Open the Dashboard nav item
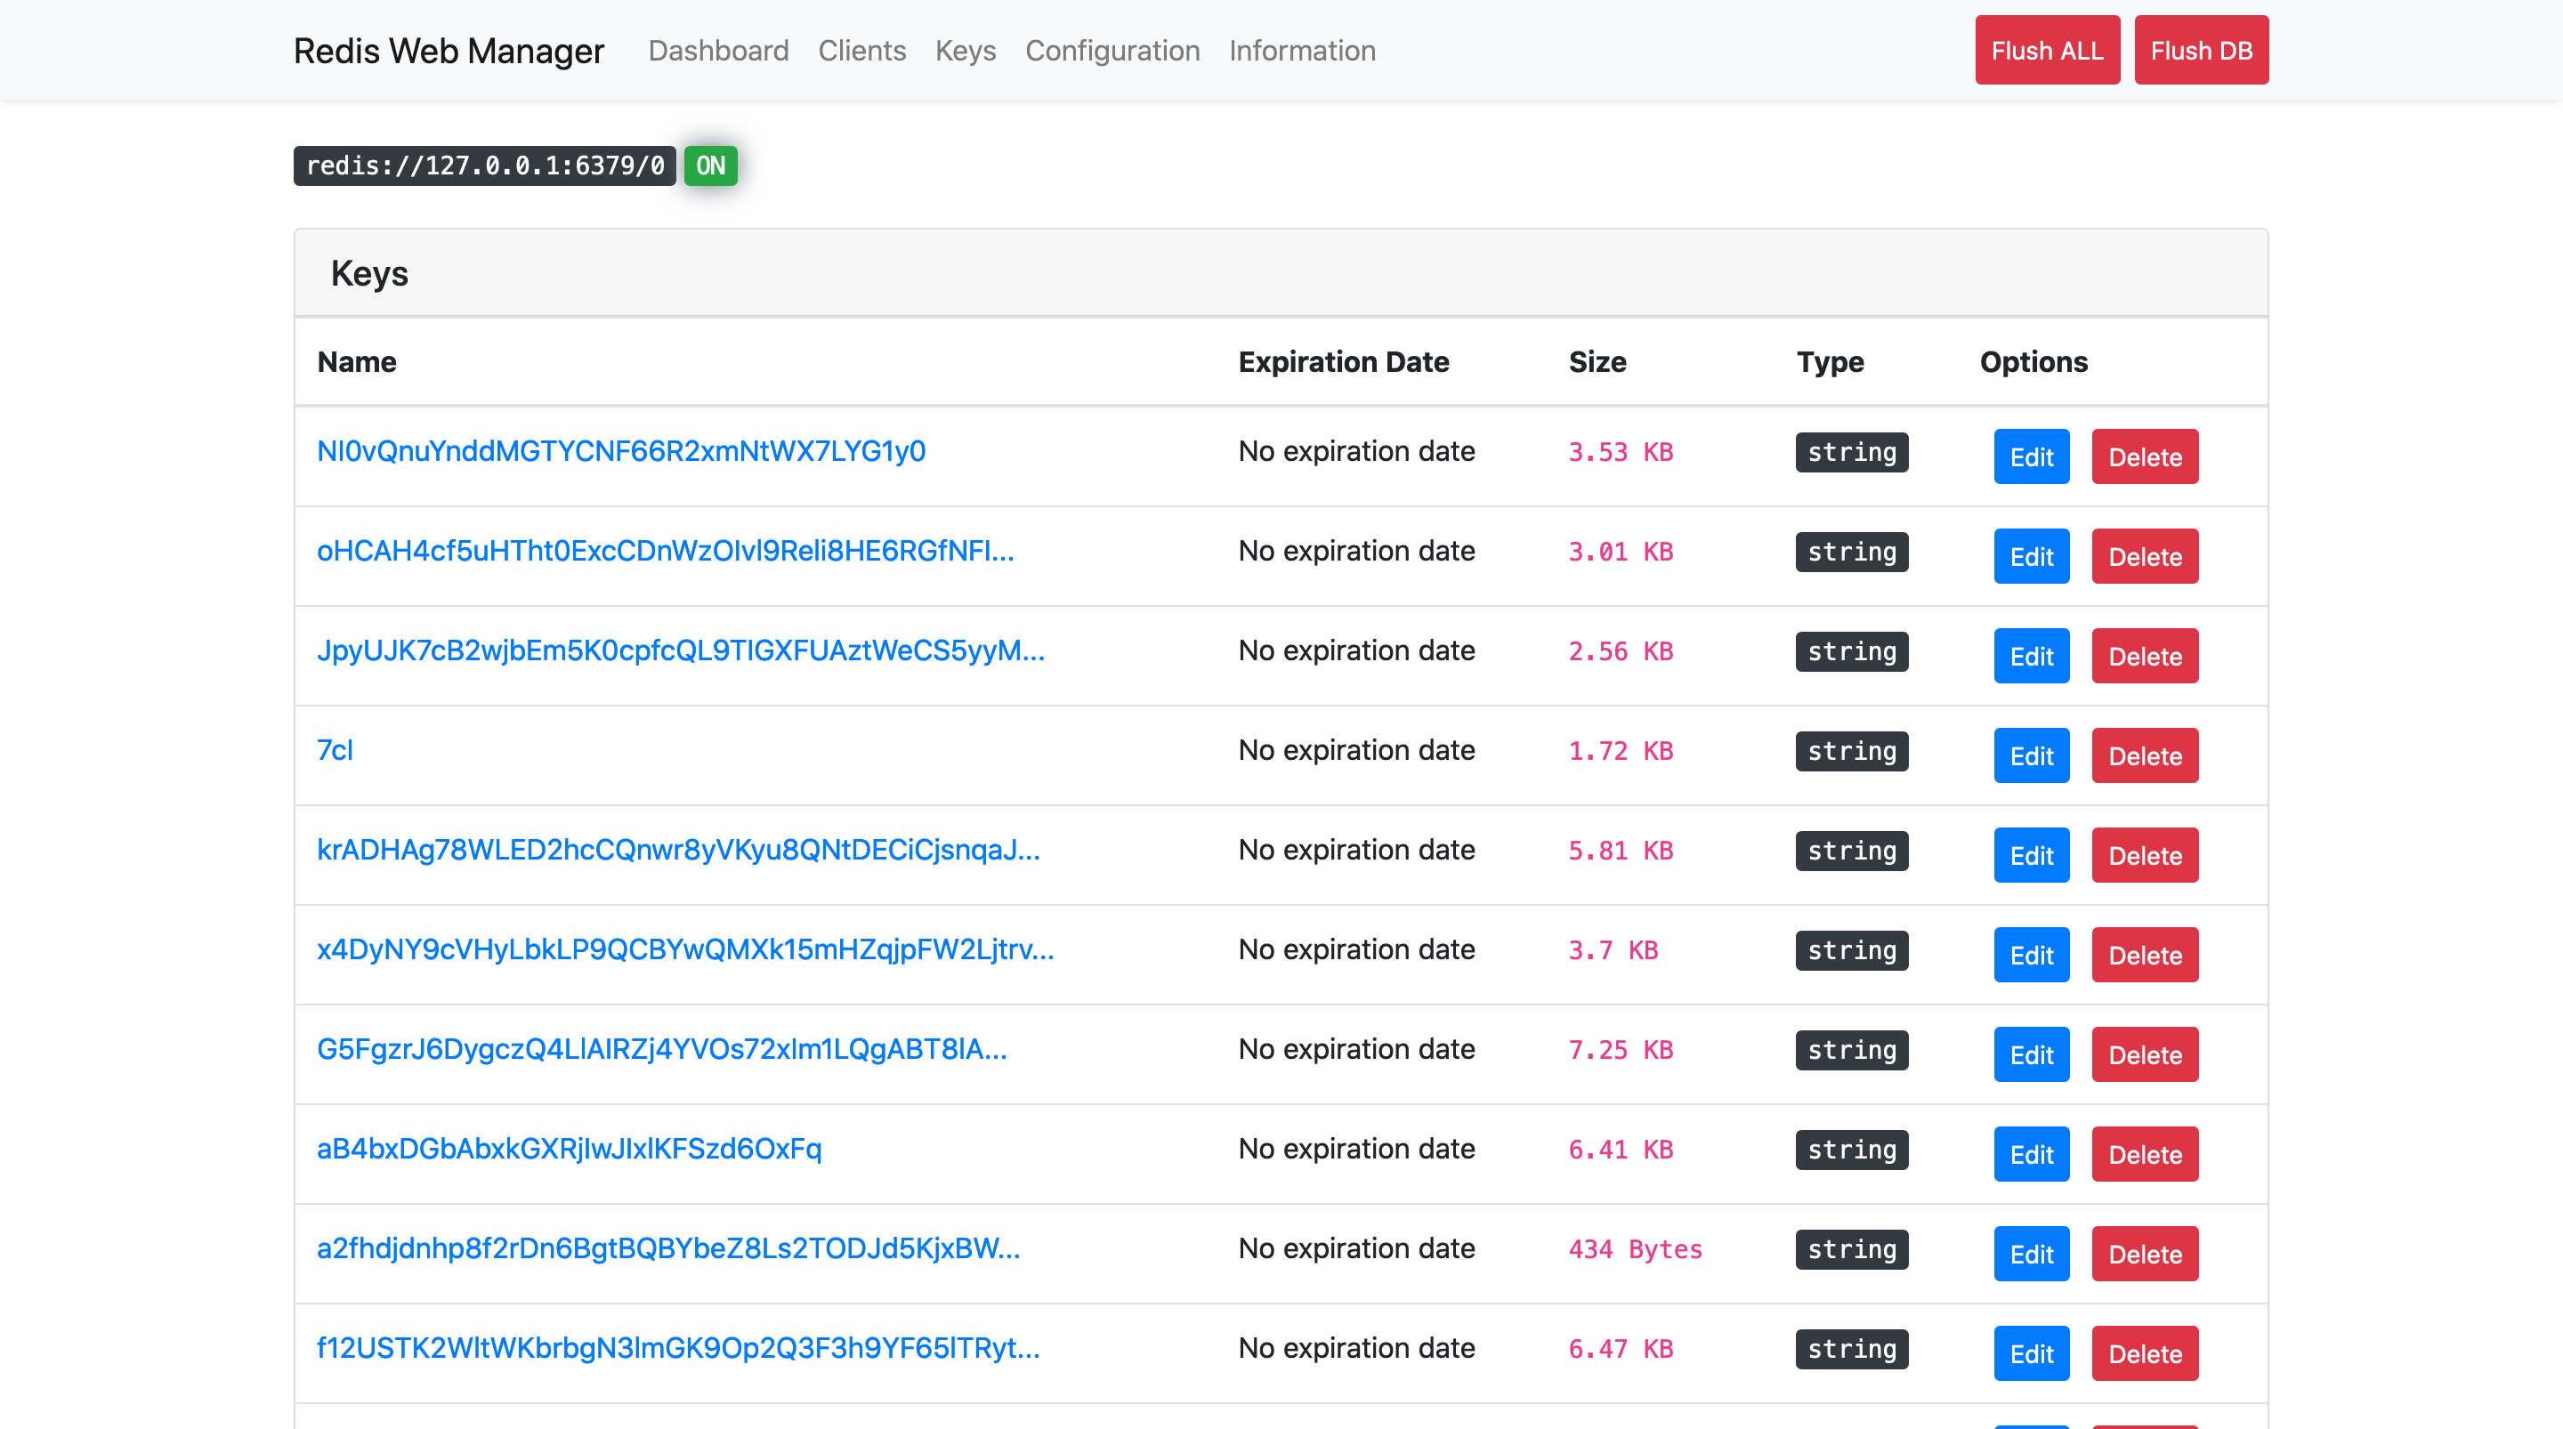 tap(717, 51)
